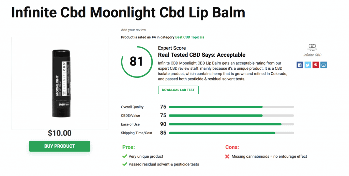Image resolution: width=349 pixels, height=176 pixels.
Task: Share via Twitter bird icon
Action: (308, 65)
